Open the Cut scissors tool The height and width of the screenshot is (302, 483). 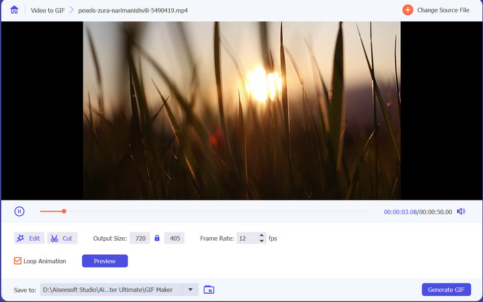click(x=62, y=238)
